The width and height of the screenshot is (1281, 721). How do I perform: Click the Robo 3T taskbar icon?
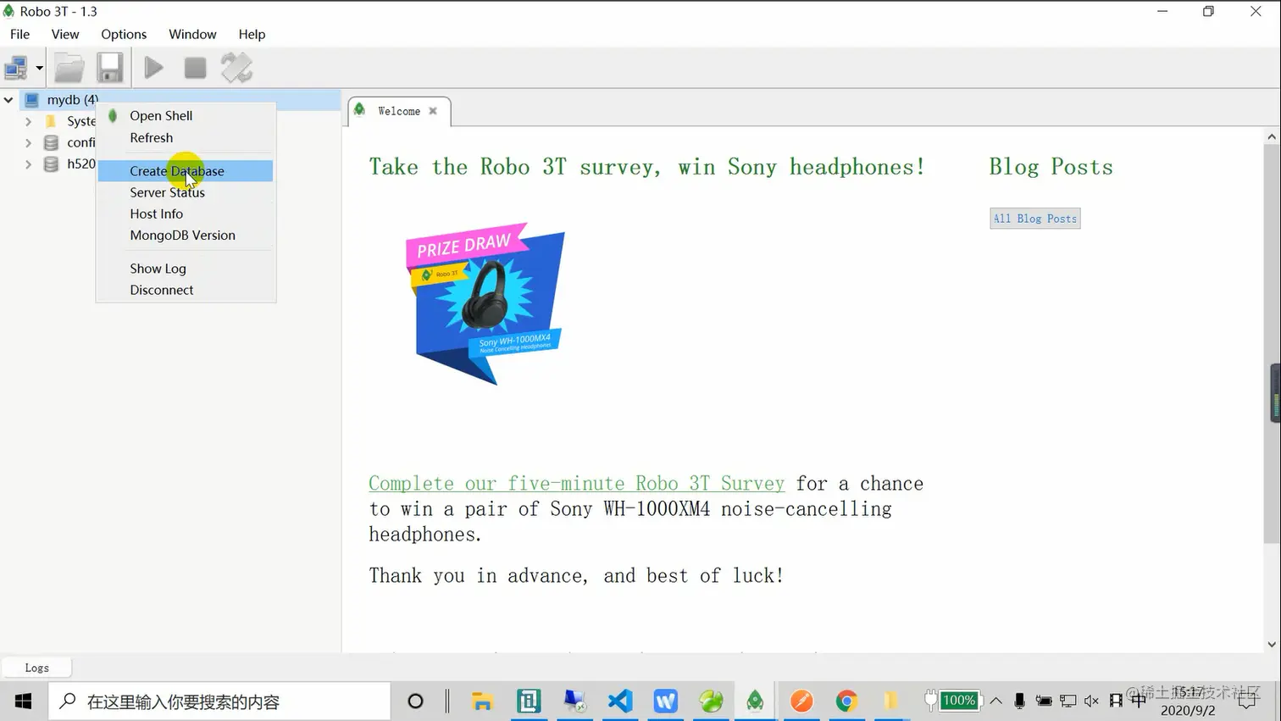tap(755, 702)
